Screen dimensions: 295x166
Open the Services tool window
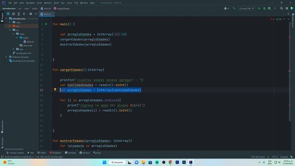coord(84,153)
